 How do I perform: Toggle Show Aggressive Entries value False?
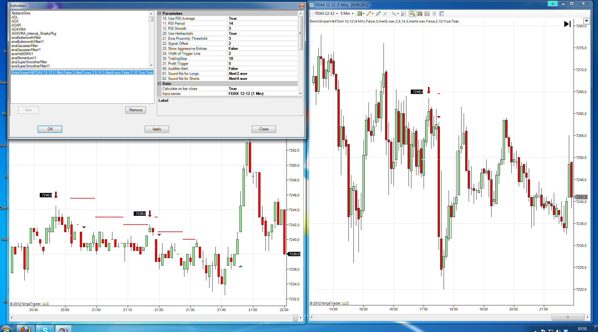263,49
